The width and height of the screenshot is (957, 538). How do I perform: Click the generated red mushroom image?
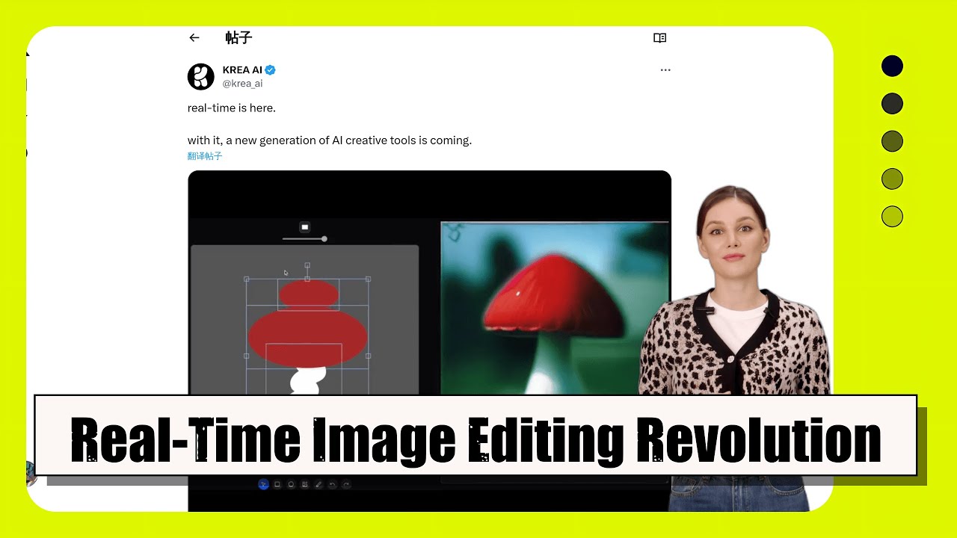coord(554,308)
